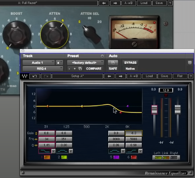Click the red clip LED above the meters
The height and width of the screenshot is (178, 195).
(x=166, y=95)
